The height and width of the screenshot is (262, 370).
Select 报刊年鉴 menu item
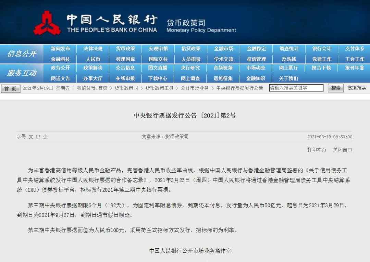click(355, 68)
